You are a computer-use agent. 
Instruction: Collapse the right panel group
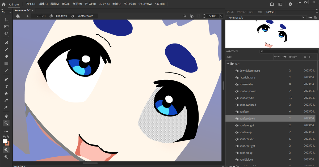pos(316,10)
